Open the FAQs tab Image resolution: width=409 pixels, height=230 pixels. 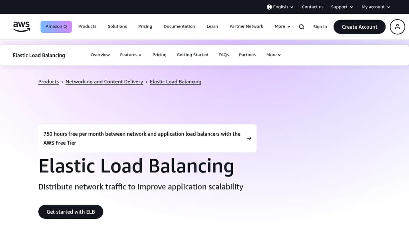(x=224, y=55)
